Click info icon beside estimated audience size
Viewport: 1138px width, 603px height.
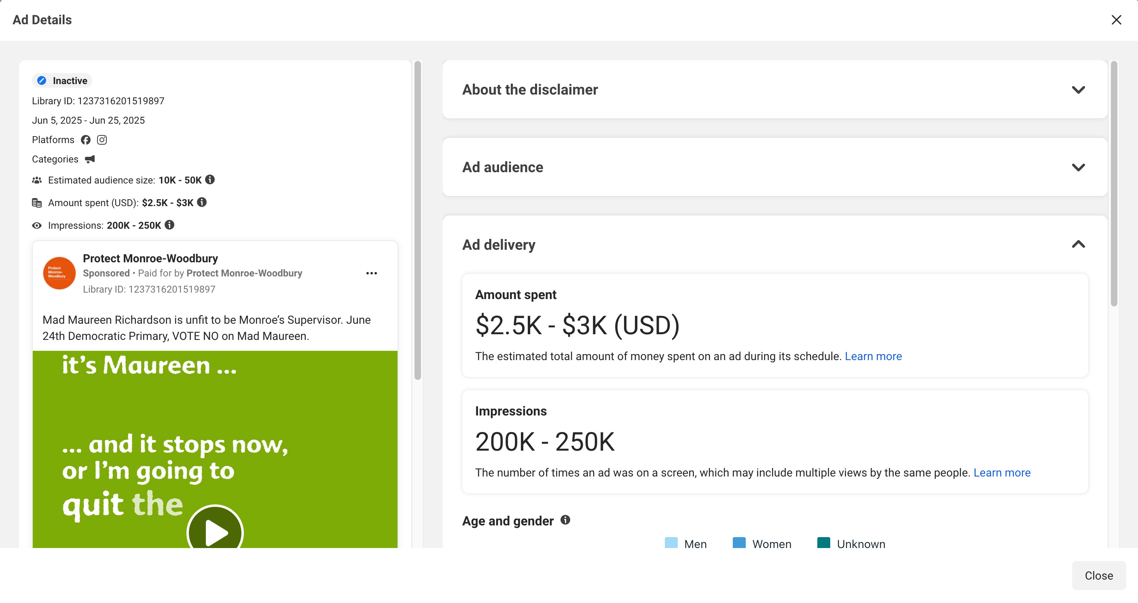point(210,180)
